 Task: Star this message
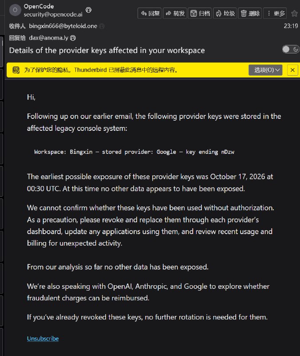294,14
